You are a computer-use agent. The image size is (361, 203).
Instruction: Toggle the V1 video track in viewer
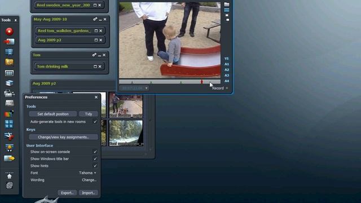tap(227, 59)
